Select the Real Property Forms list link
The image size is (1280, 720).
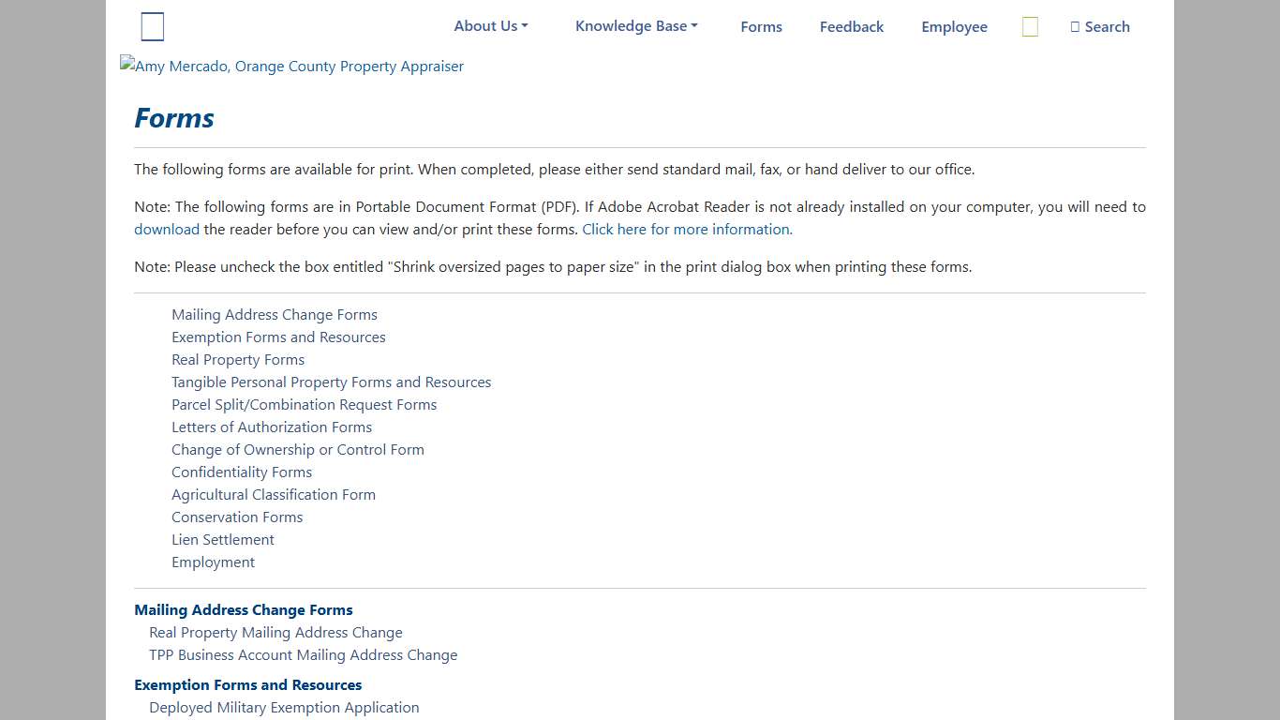[238, 360]
